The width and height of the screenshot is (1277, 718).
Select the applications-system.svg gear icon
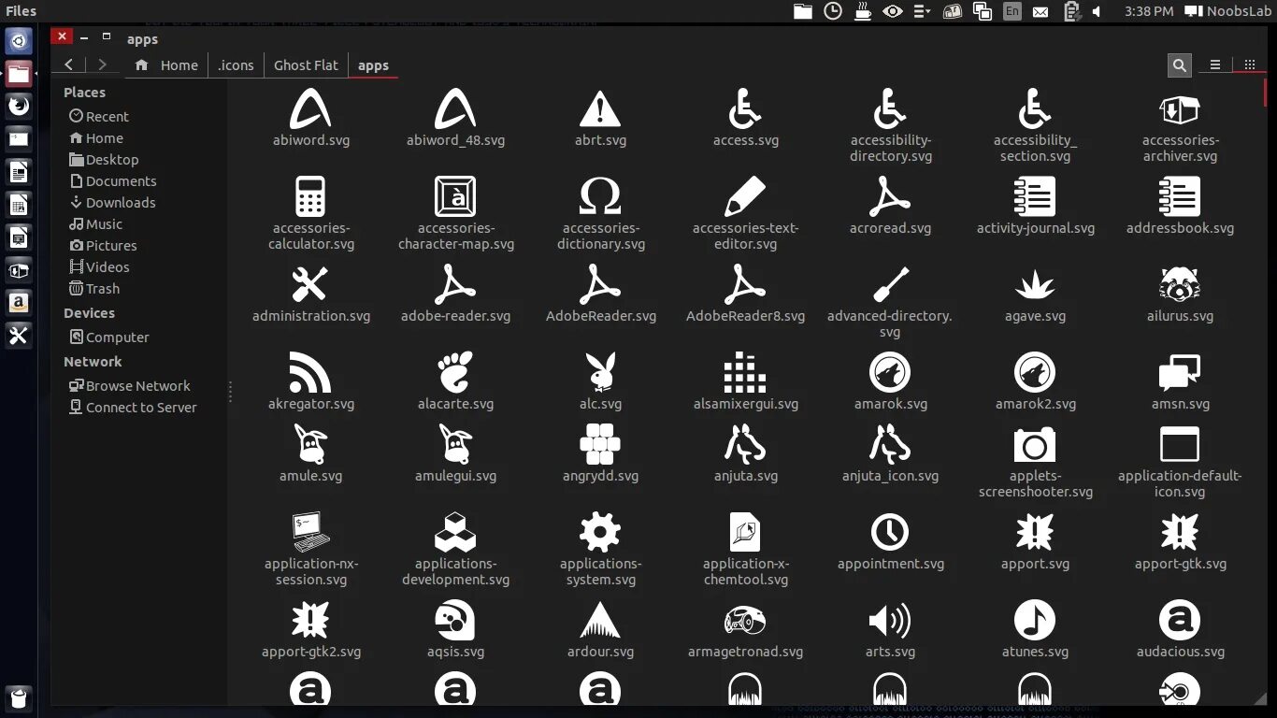[x=600, y=533]
